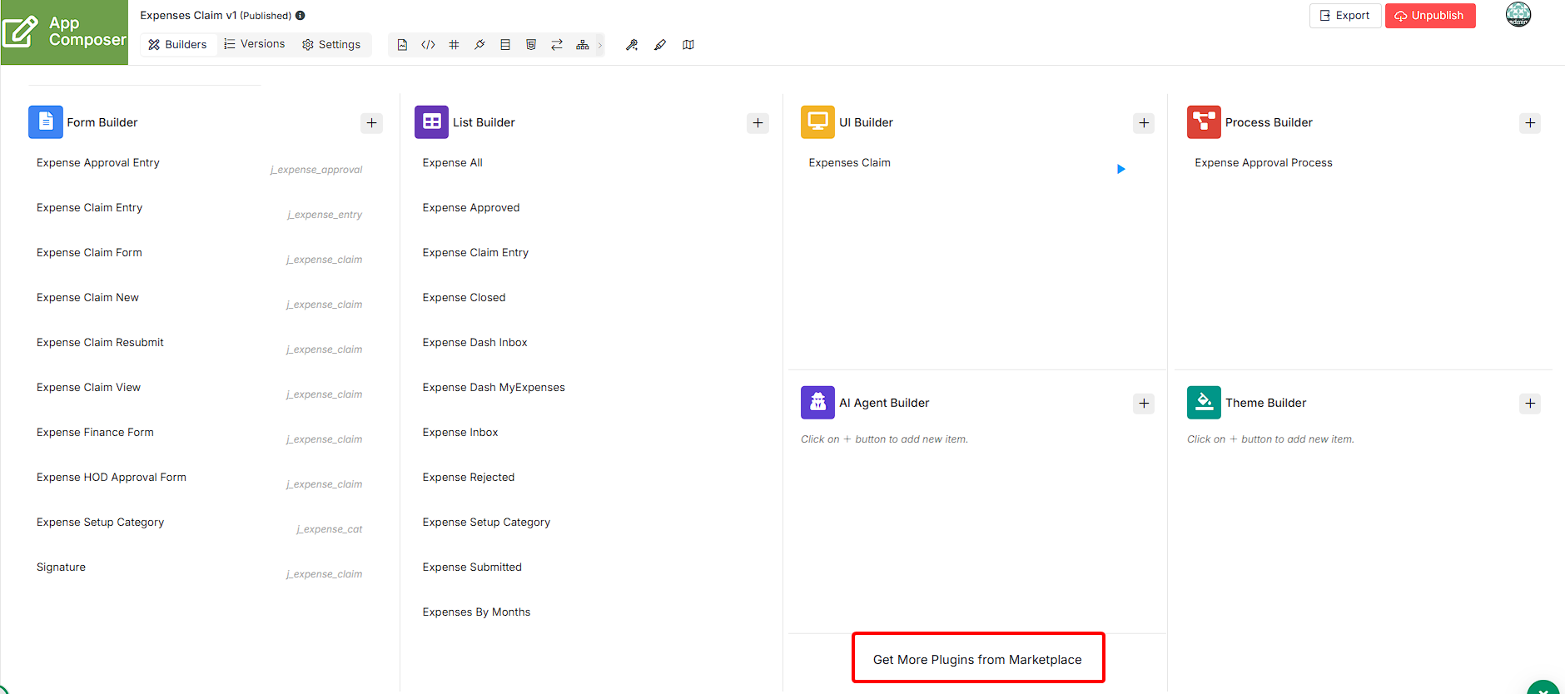Open Expense Claim New form
Screen dimensions: 1565x694
click(87, 298)
